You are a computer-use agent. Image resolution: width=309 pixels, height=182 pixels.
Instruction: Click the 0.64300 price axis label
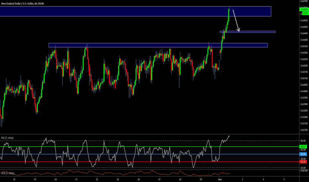[304, 53]
